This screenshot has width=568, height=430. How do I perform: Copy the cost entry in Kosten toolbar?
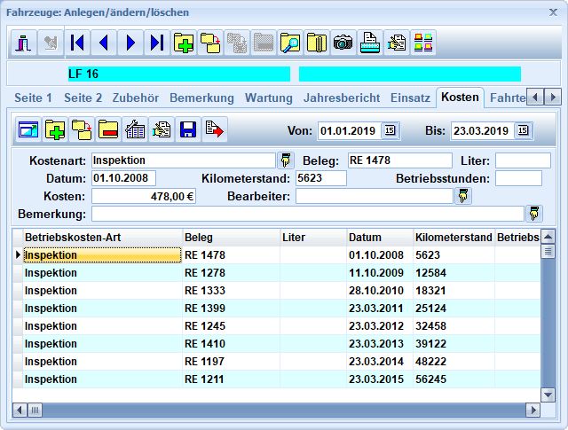pyautogui.click(x=82, y=129)
